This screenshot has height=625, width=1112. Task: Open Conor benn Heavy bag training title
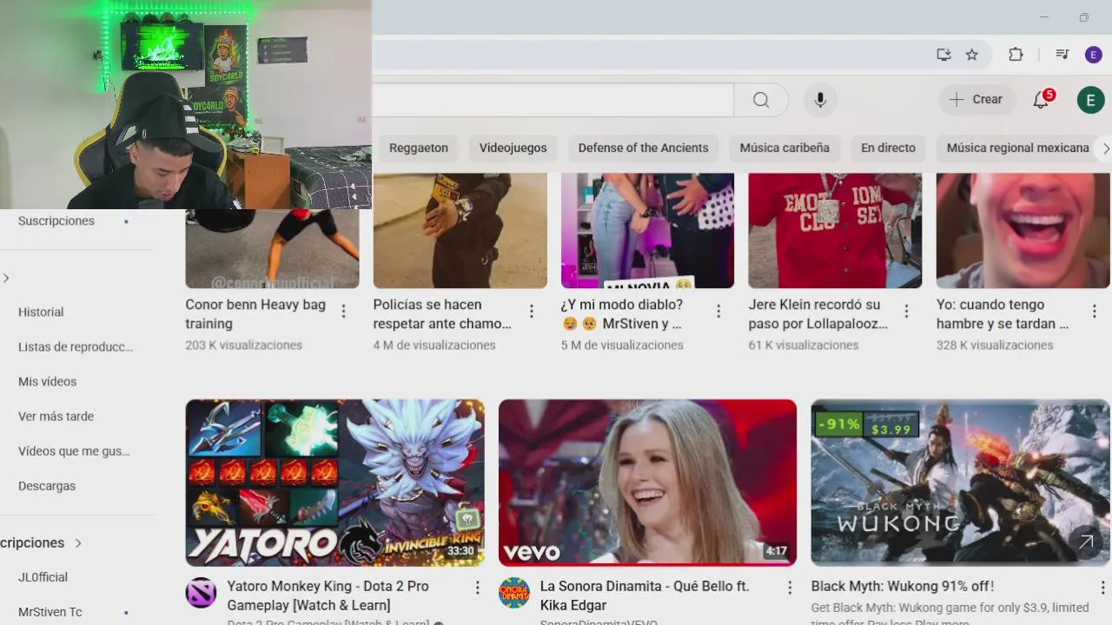[x=255, y=314]
